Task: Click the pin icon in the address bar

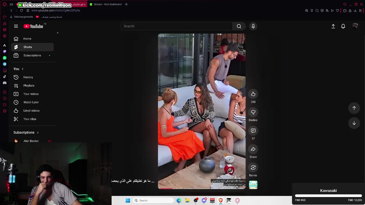Action: [x=312, y=11]
